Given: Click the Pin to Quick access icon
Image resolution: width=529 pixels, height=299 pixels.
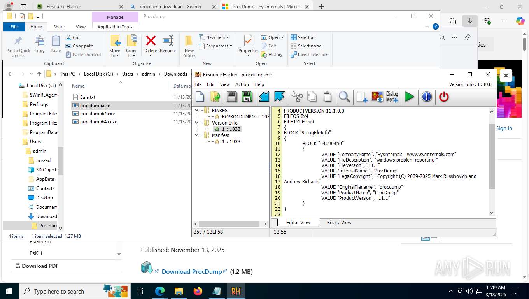Looking at the screenshot, I should point(18,40).
